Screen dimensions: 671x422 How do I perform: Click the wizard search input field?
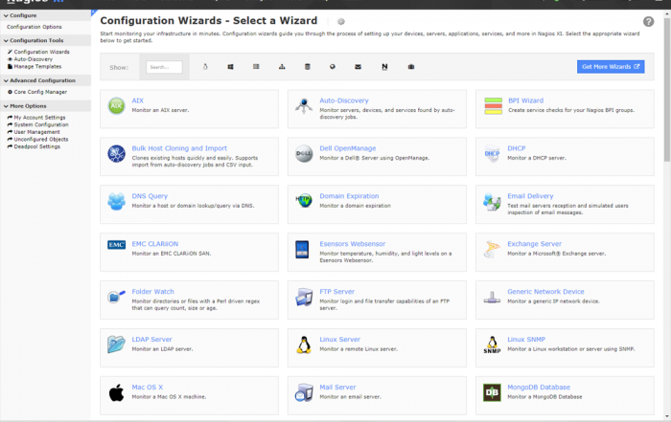[x=164, y=67]
